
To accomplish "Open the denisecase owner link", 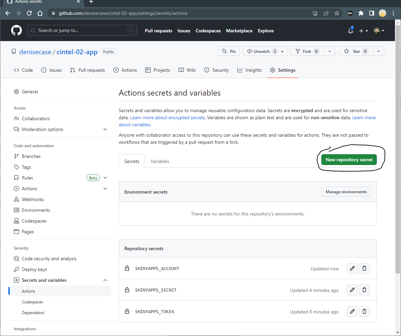I will point(35,52).
